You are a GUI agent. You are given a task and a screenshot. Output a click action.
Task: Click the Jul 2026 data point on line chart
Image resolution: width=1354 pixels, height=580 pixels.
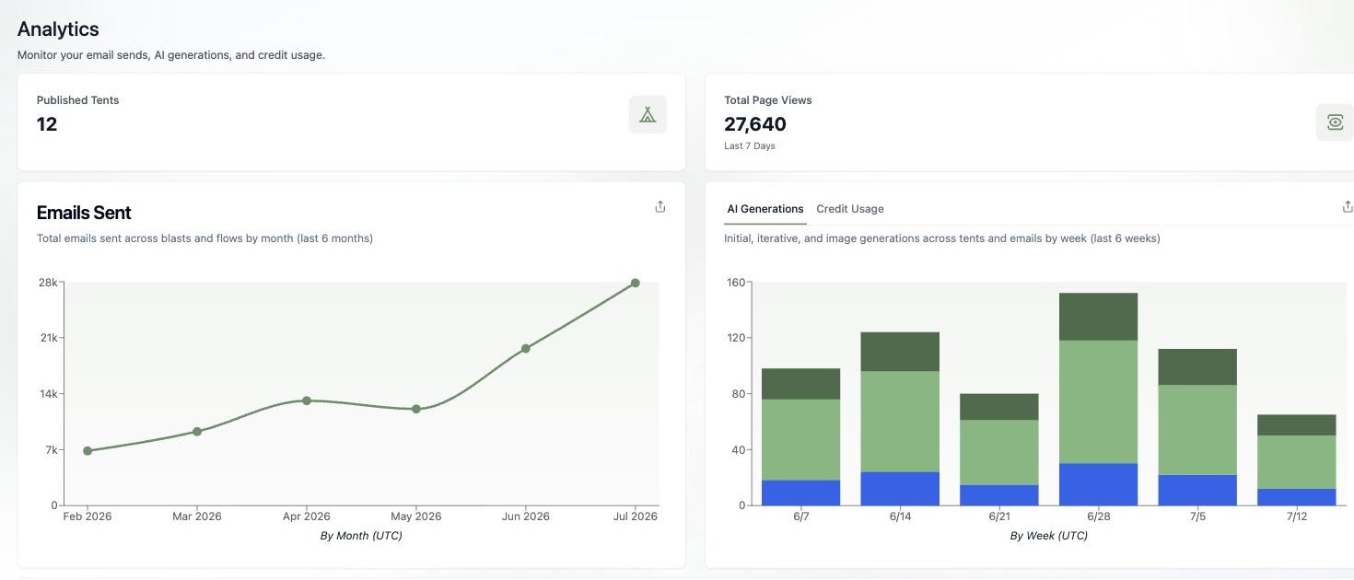point(636,283)
